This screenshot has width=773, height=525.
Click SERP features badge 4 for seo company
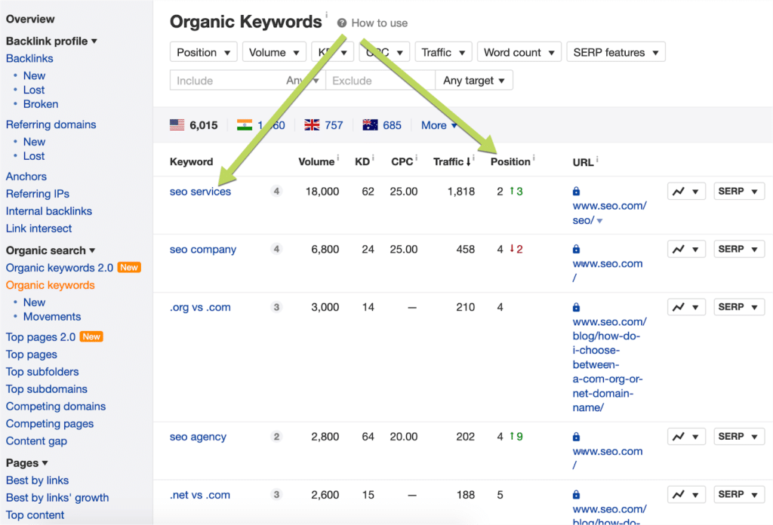[x=276, y=249]
